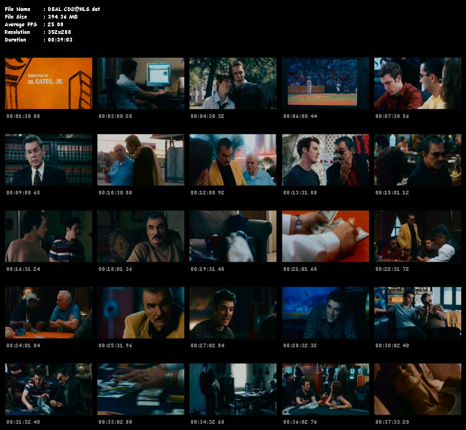Select the thumbnail at 00:36:02.76
This screenshot has height=430, width=466.
point(326,389)
